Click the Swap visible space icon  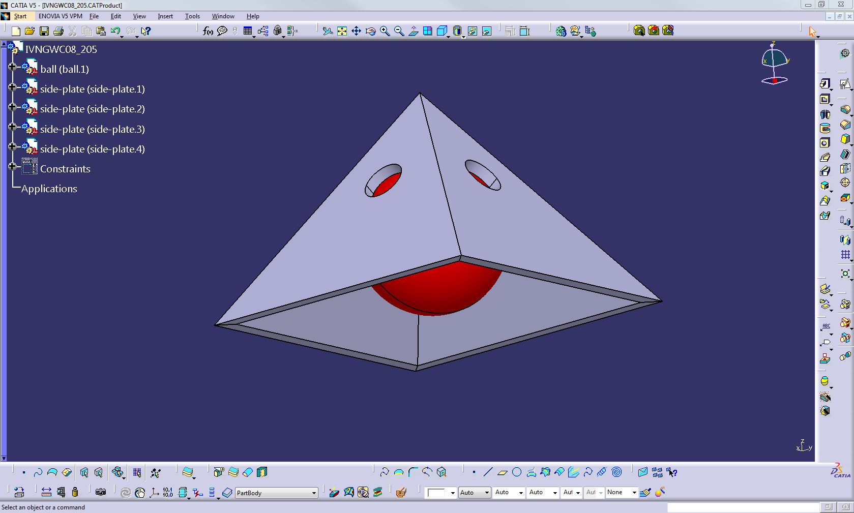[487, 31]
